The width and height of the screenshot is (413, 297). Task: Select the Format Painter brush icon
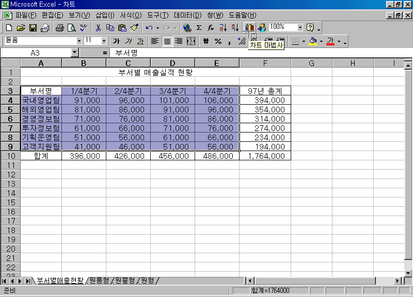click(x=134, y=28)
